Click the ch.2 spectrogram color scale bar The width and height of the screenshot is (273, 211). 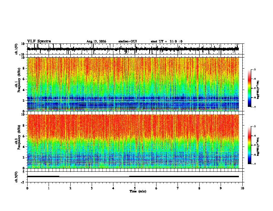[250, 145]
